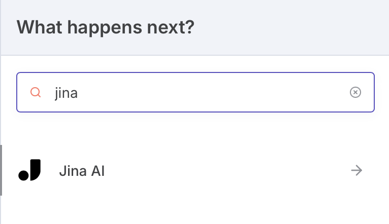389x224 pixels.
Task: Click the orange search icon beside "jina"
Action: tap(36, 92)
